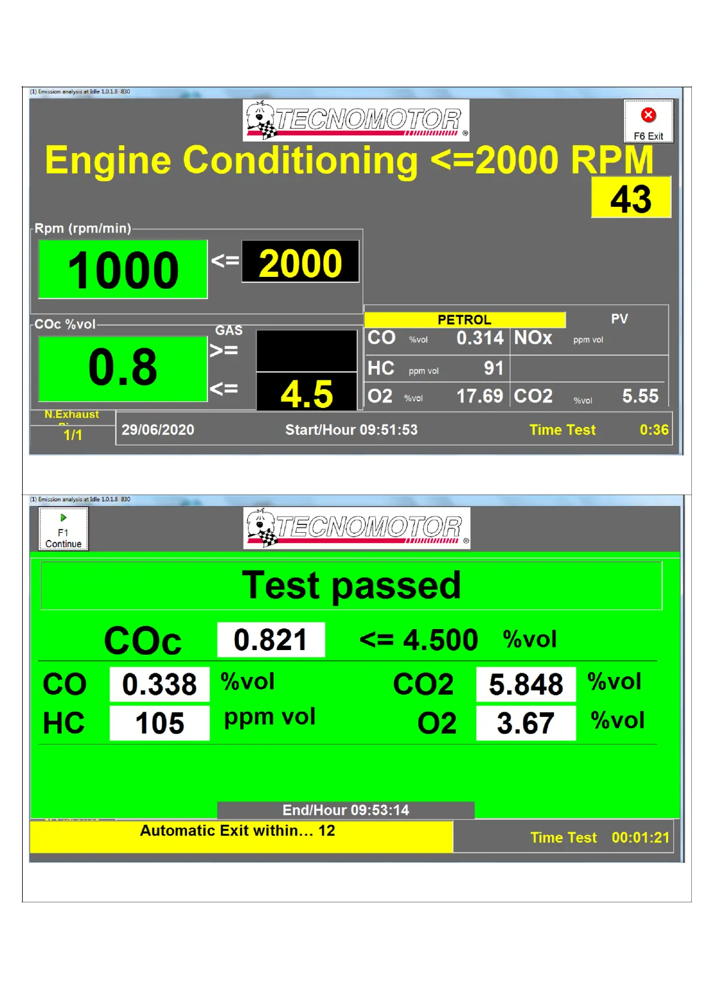Screen dimensions: 711x1007
Task: Click the final O2 result 3.67
Action: tap(526, 723)
